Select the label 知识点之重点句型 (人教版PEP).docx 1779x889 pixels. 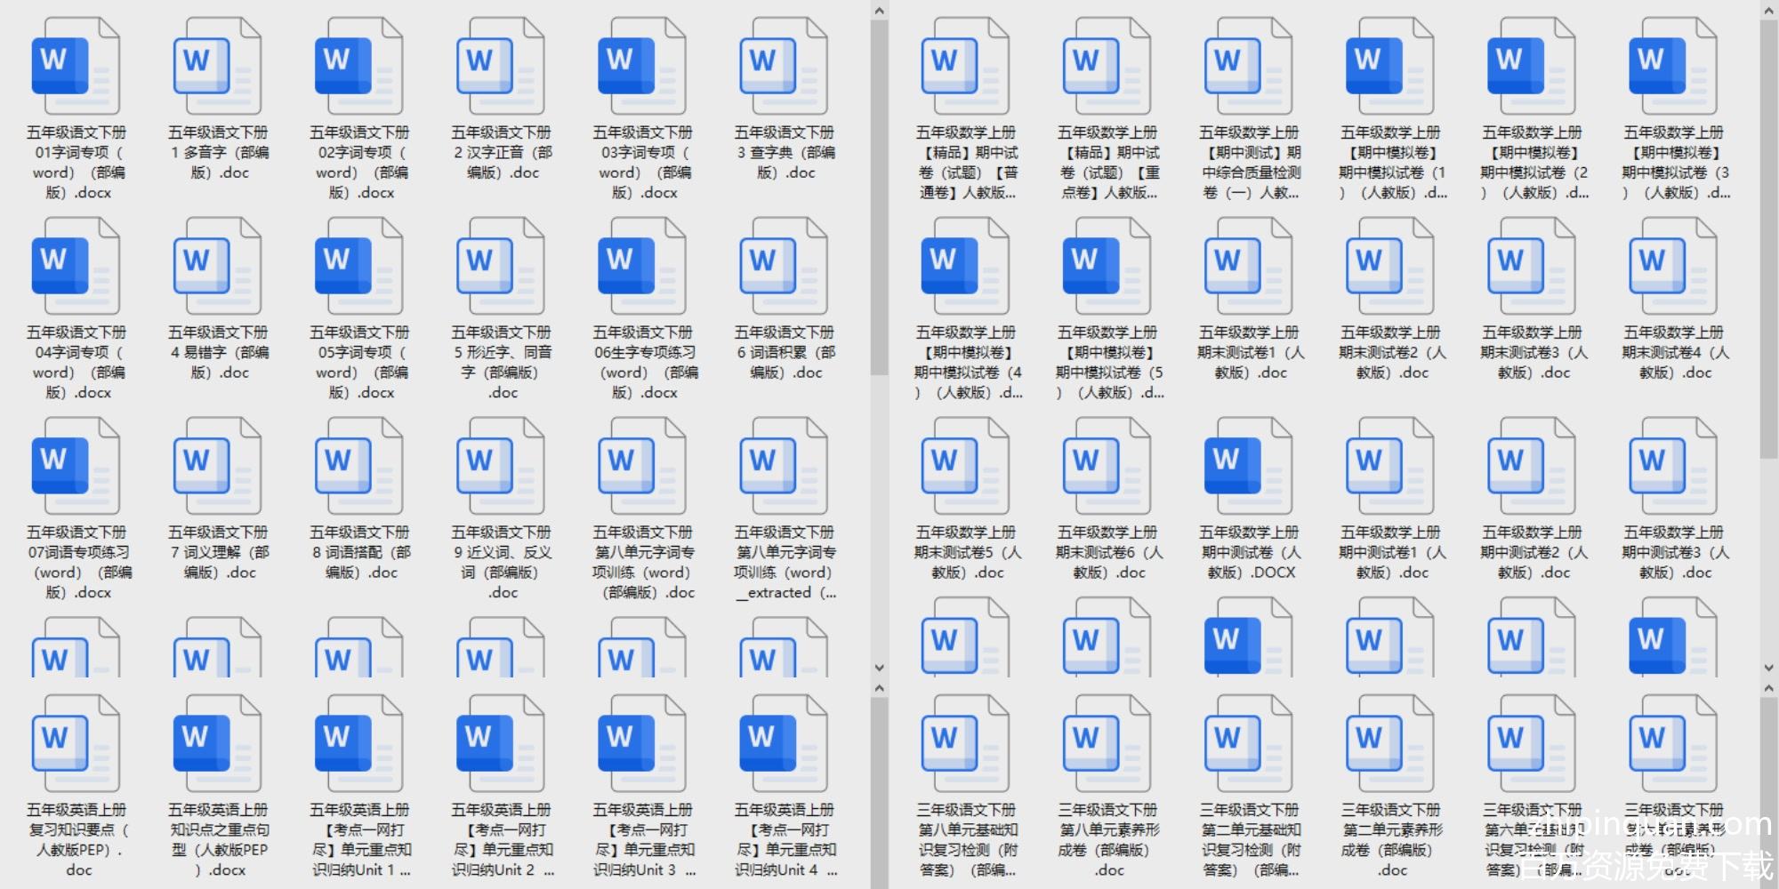(218, 839)
